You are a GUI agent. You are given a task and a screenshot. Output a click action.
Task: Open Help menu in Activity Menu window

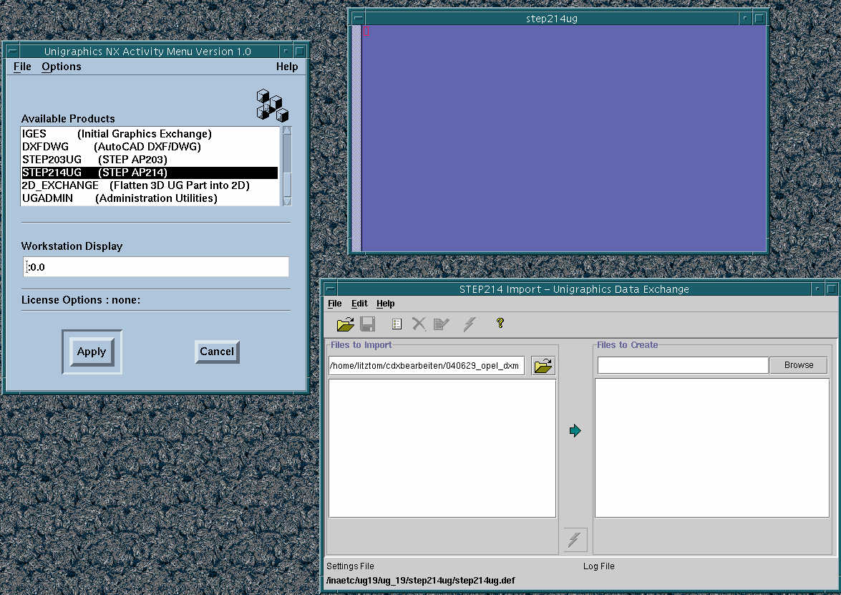287,67
